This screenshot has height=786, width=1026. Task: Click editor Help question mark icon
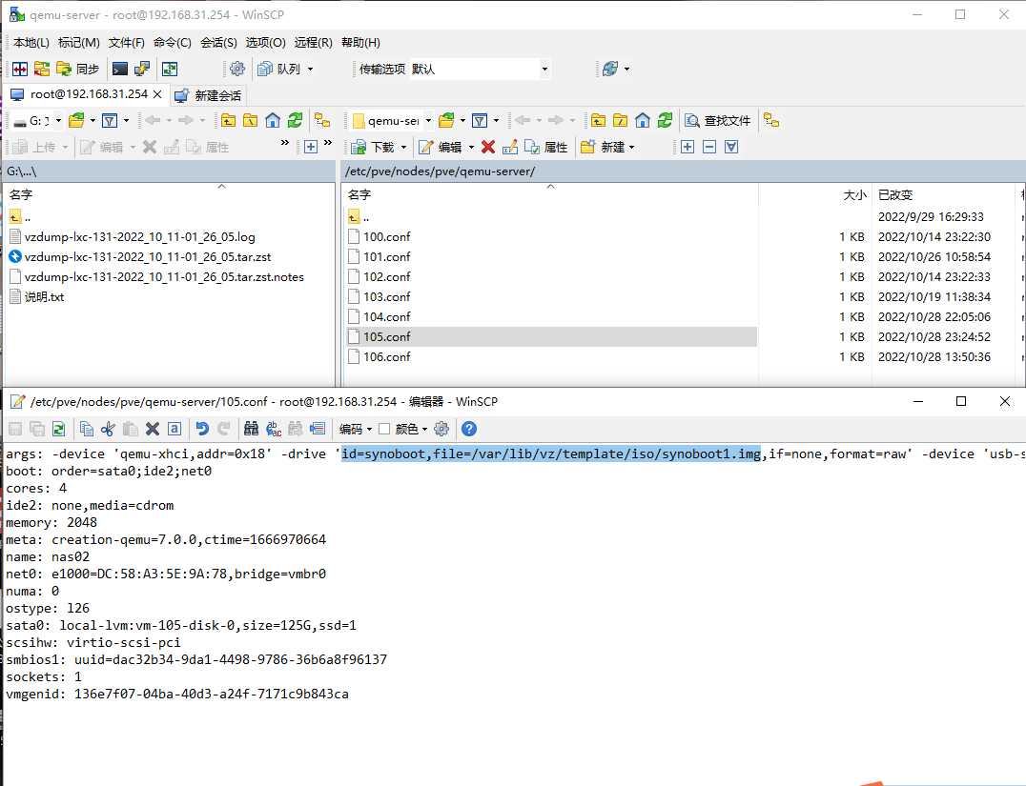[468, 429]
